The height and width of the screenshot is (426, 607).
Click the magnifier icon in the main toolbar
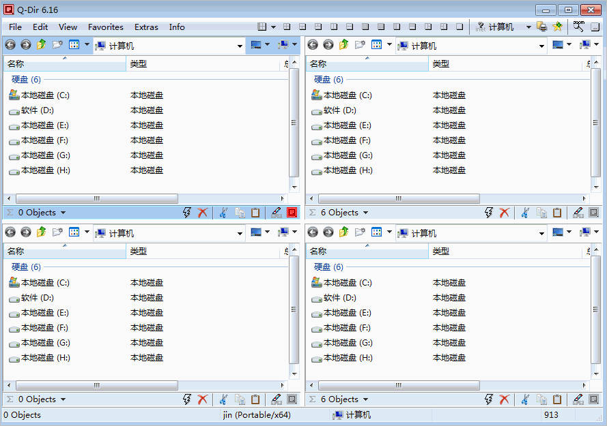(579, 27)
